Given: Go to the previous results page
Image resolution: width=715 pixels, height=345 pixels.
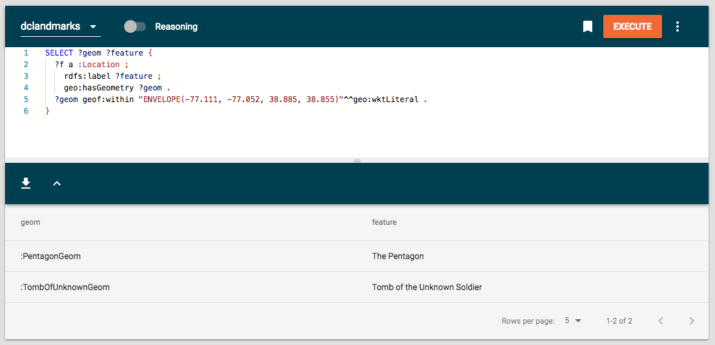Looking at the screenshot, I should [661, 321].
